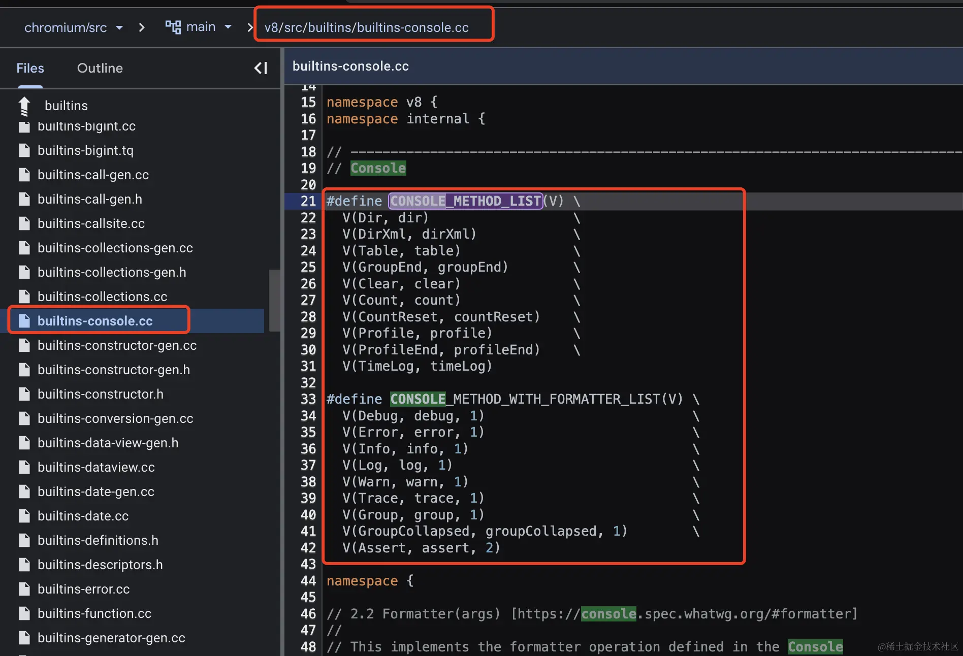963x656 pixels.
Task: Collapse the file sidebar panel
Action: tap(261, 68)
